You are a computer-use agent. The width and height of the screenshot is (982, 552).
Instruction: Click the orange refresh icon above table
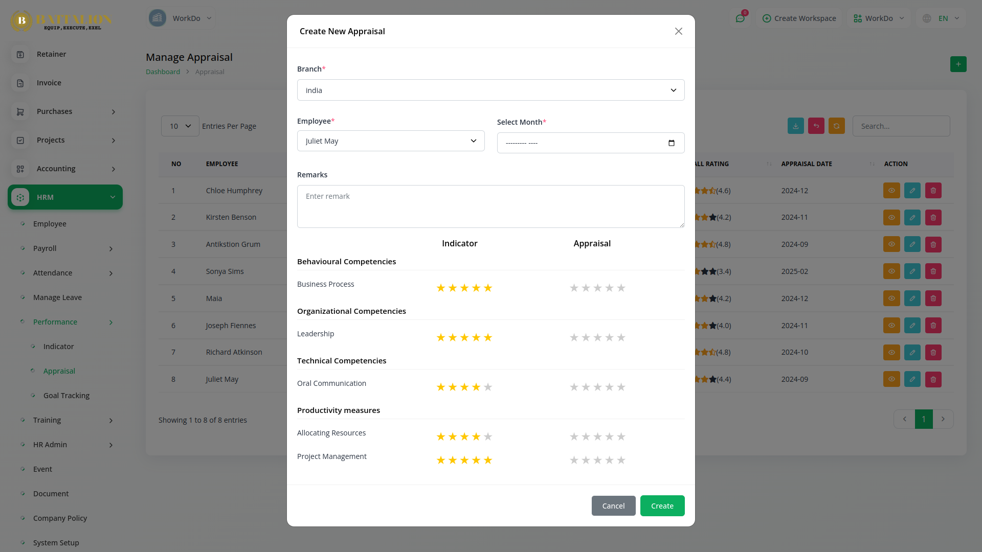tap(836, 126)
